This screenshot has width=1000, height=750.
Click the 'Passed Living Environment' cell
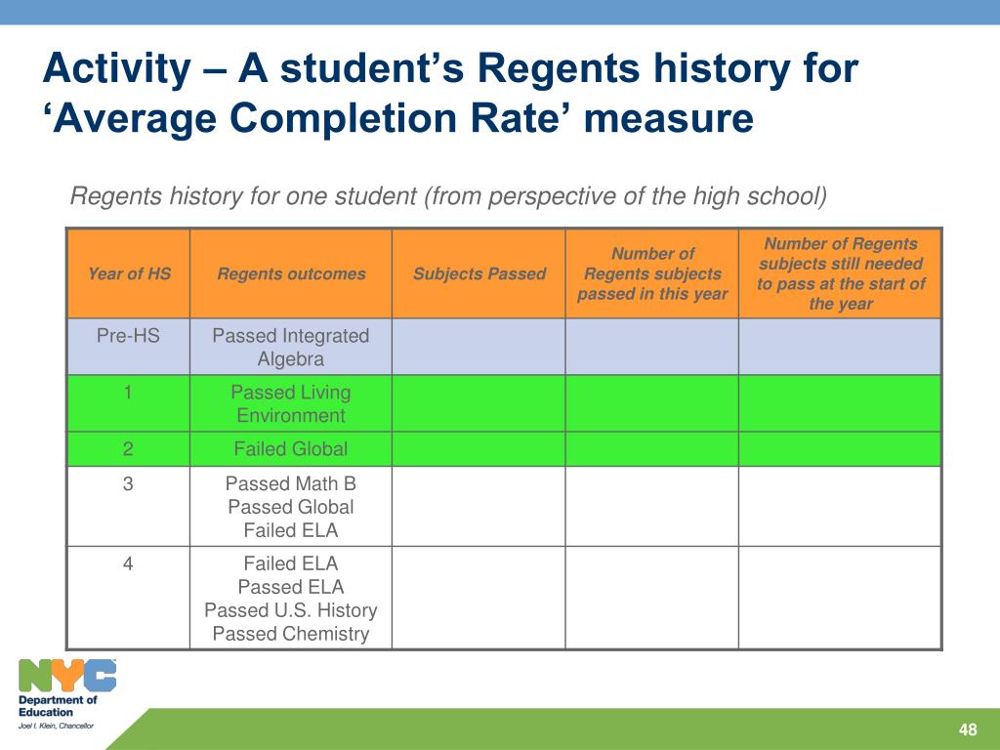[x=291, y=403]
